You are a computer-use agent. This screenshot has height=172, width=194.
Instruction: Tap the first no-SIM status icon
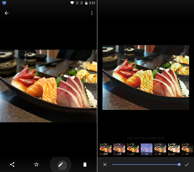(x=77, y=3)
